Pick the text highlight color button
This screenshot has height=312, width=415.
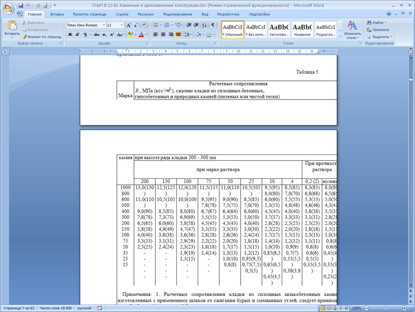point(130,34)
